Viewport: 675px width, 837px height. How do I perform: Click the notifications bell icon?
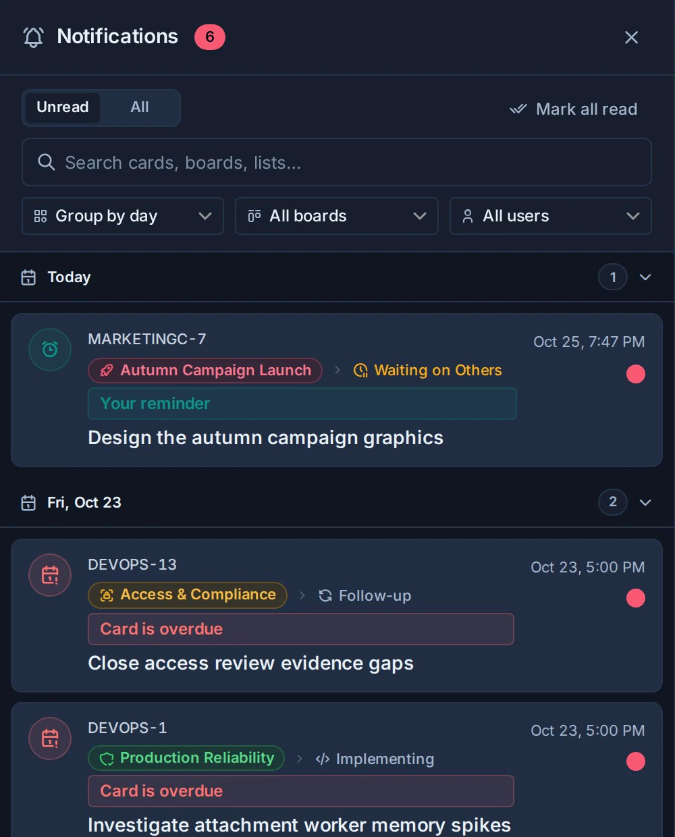33,36
